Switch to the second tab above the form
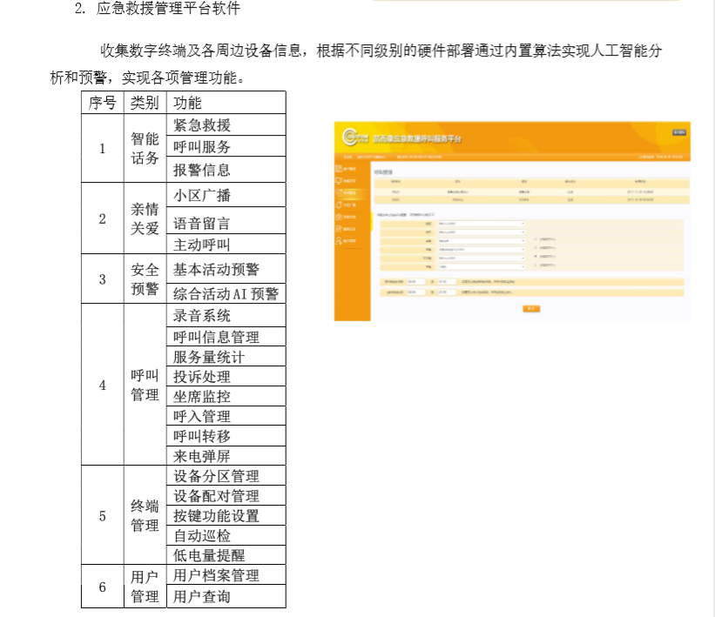 tap(422, 212)
